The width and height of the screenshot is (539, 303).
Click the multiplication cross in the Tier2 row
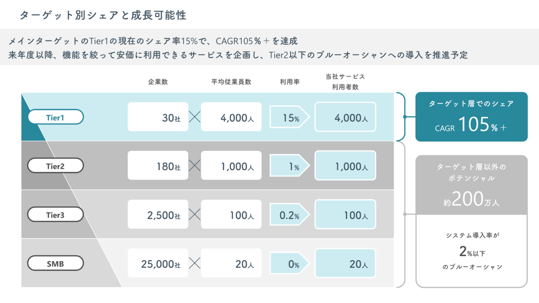(x=195, y=166)
